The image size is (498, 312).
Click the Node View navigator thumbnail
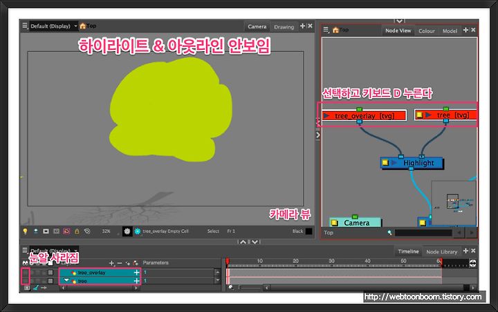(454, 203)
